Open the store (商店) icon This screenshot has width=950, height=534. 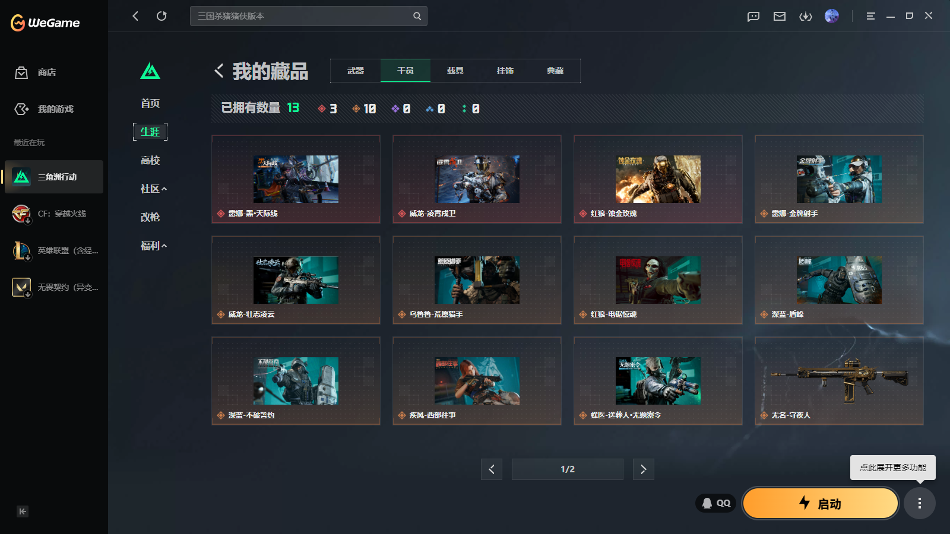[21, 72]
